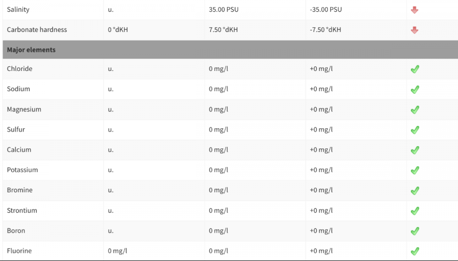
Task: Select the Magnesium status checkmark icon
Action: pyautogui.click(x=415, y=110)
